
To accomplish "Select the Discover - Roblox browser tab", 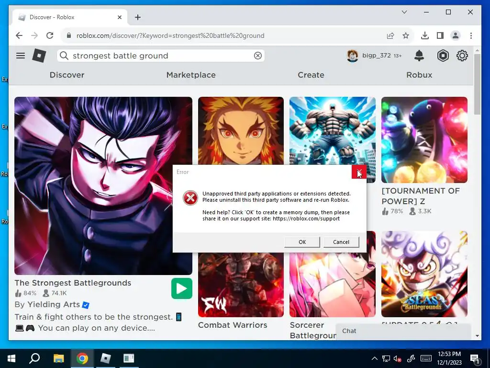I will 70,17.
